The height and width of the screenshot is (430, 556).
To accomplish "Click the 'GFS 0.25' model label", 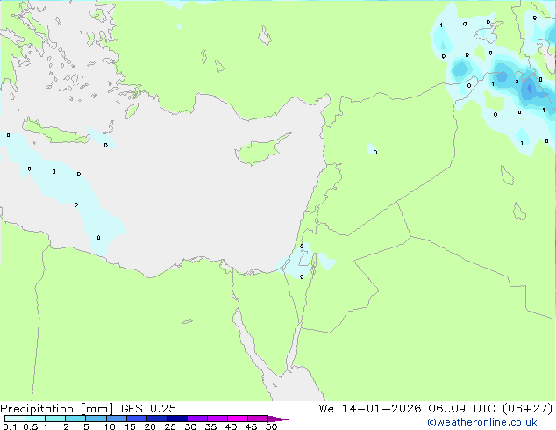I will point(148,409).
